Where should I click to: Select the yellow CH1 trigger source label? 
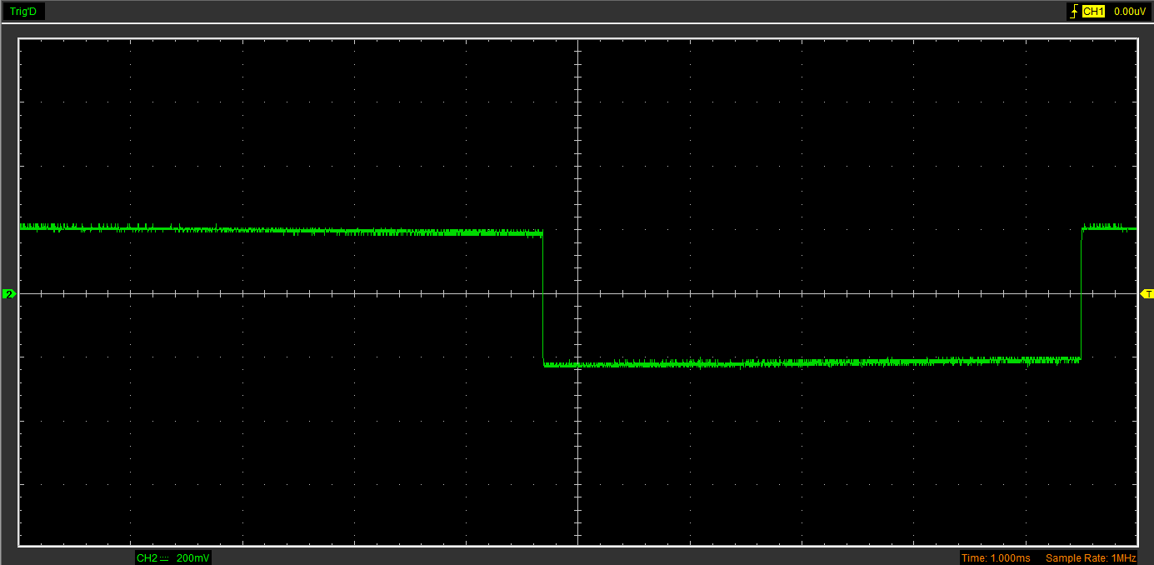[x=1093, y=12]
